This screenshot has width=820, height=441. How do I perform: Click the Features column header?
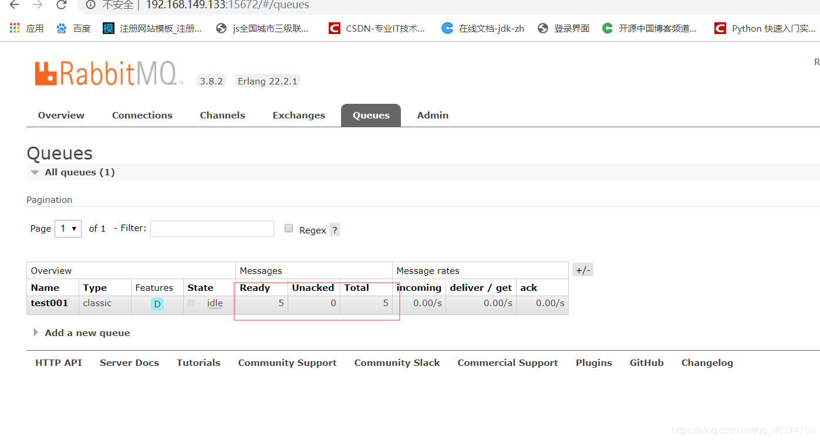154,287
